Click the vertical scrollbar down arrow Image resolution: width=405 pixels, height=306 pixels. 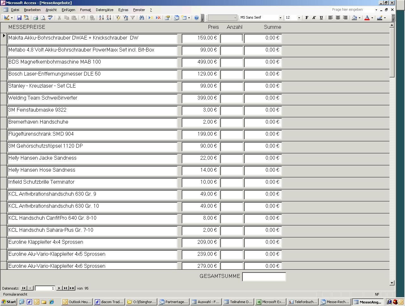392,283
